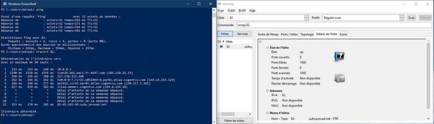
Task: Open the Outils menu
Action: (231, 11)
